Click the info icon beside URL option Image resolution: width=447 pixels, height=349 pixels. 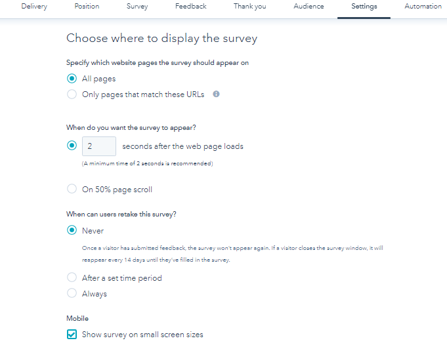(216, 94)
